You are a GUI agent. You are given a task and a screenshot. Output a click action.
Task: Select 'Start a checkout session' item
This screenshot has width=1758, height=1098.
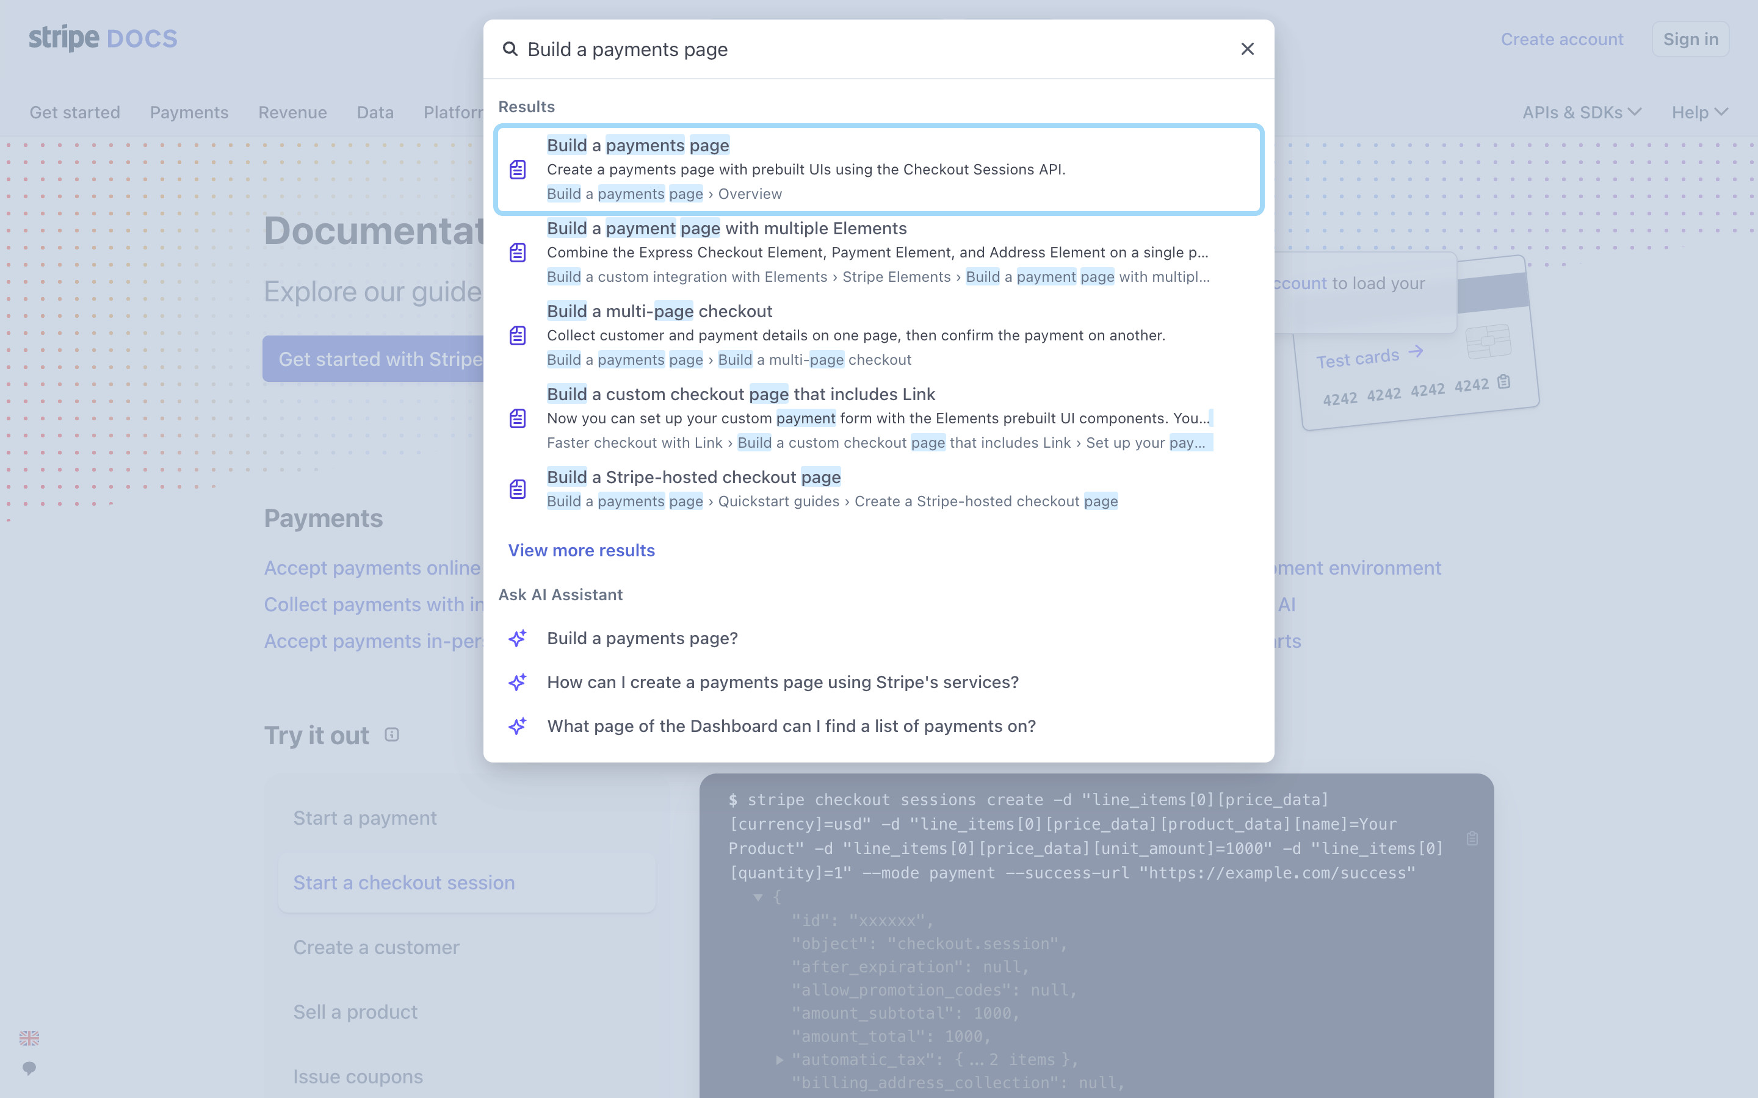pyautogui.click(x=466, y=882)
